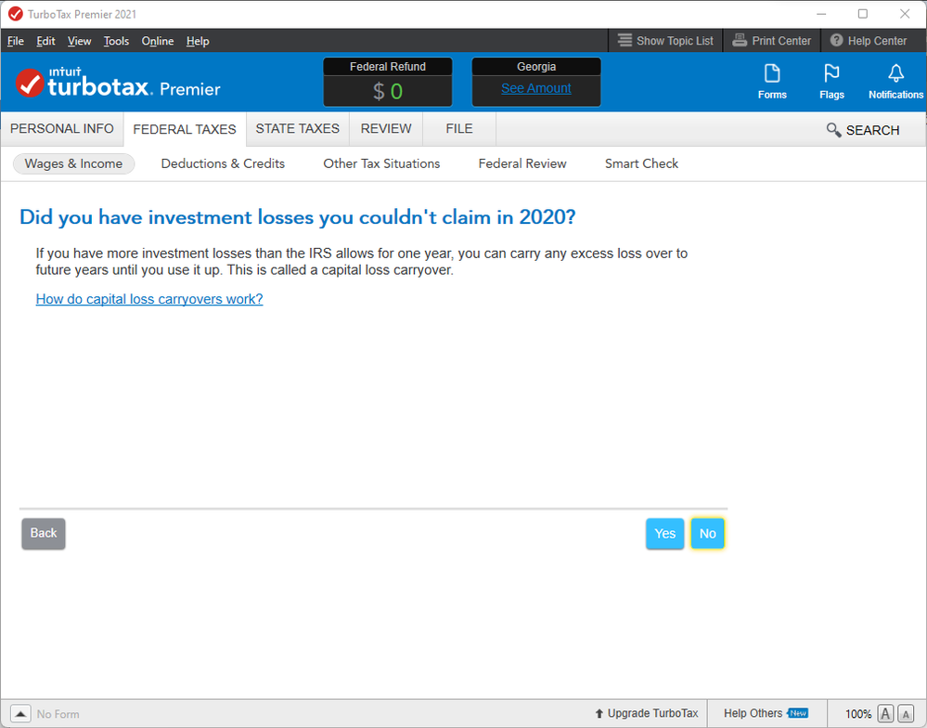Screen dimensions: 927x728
Task: Go to the State Taxes tab
Action: [x=297, y=129]
